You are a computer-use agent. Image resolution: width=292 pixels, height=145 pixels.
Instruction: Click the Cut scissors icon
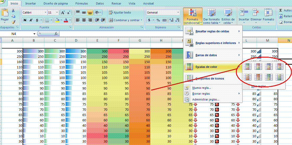(13, 11)
